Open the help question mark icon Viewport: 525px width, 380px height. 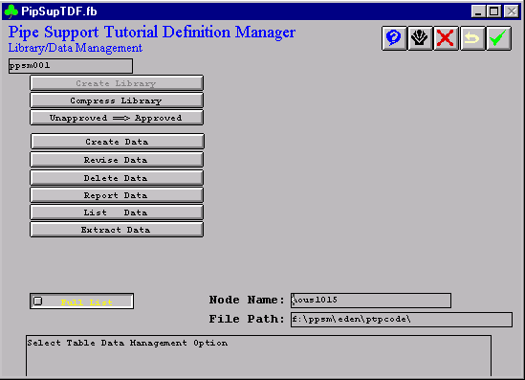click(394, 38)
